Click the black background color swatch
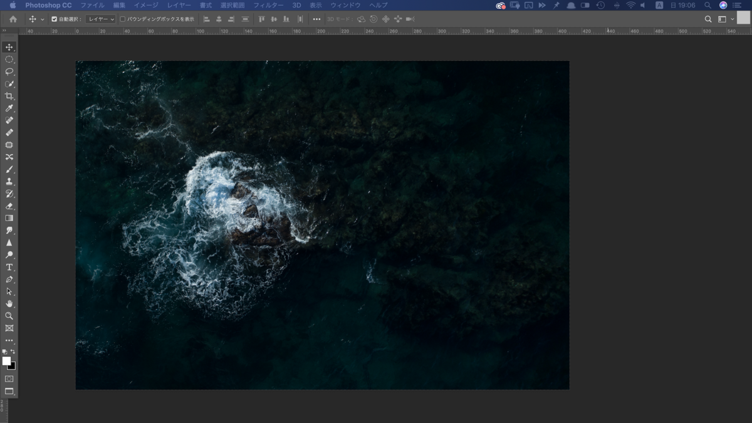The width and height of the screenshot is (752, 423). click(13, 367)
